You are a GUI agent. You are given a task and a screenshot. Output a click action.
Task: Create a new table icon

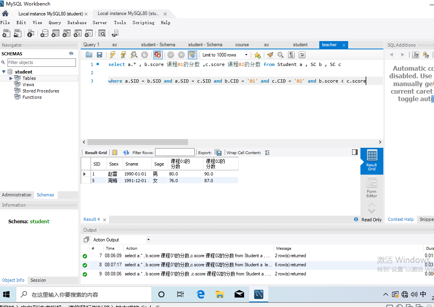pos(55,33)
